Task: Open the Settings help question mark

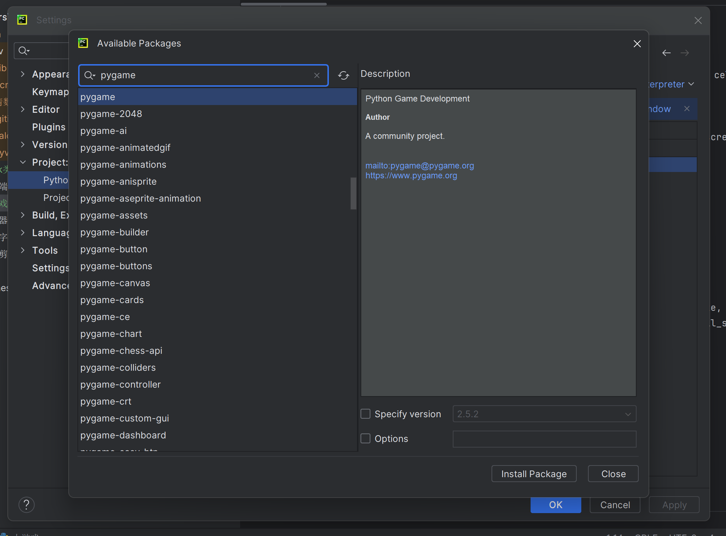Action: [26, 505]
